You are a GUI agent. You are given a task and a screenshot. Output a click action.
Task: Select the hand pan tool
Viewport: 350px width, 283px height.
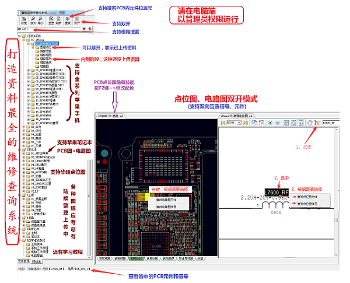click(x=310, y=123)
